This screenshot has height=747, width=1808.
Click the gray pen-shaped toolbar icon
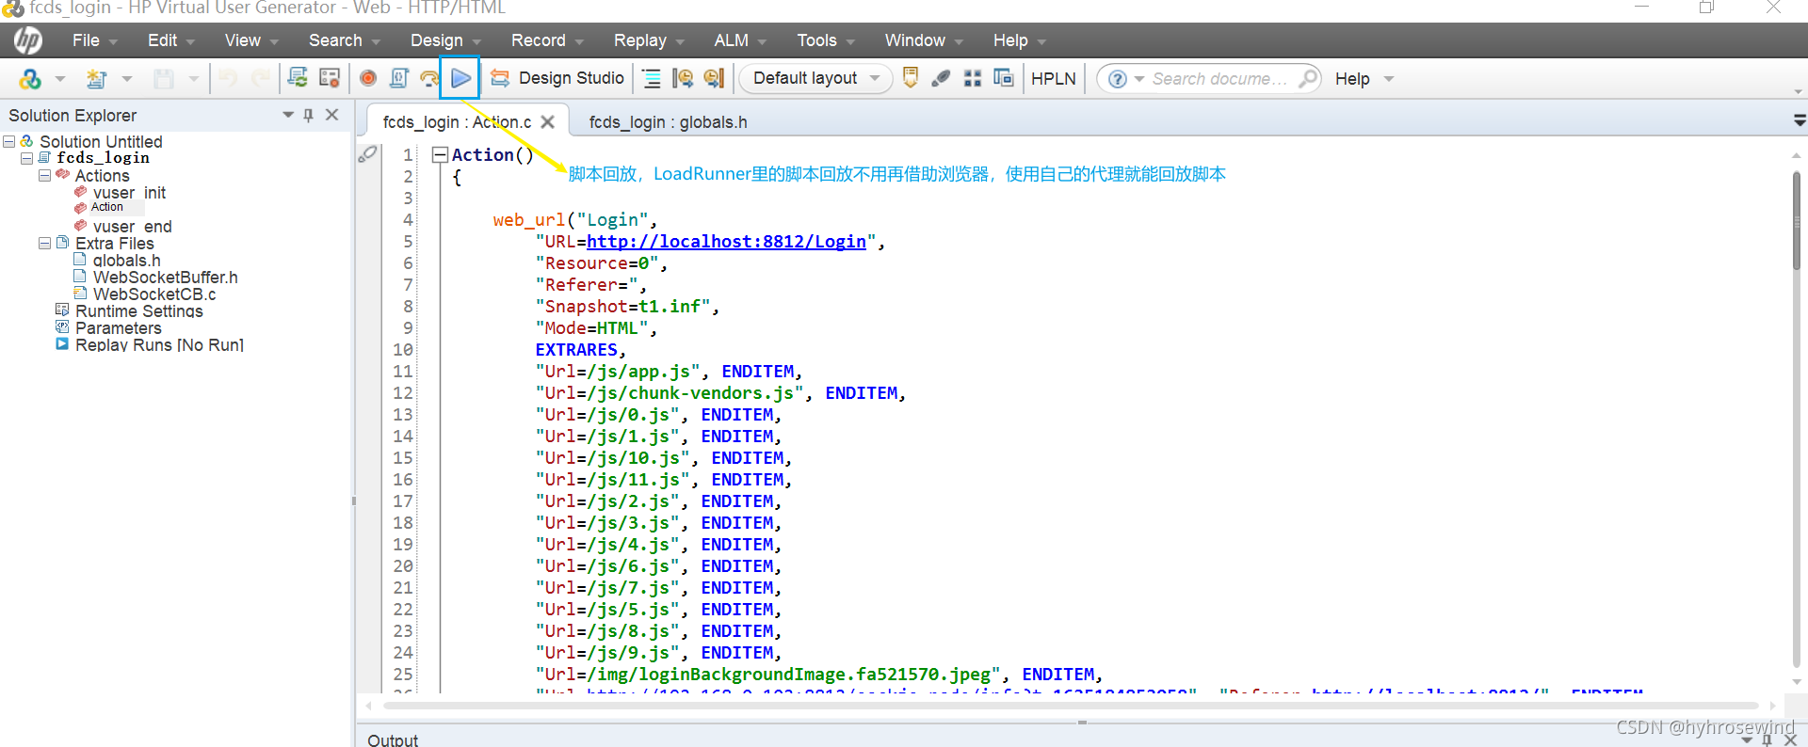coord(941,78)
